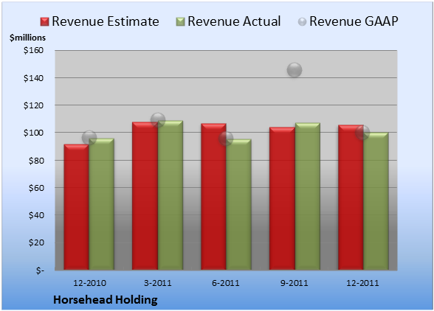Click the '$80' axis value
434x311 pixels.
coord(36,161)
